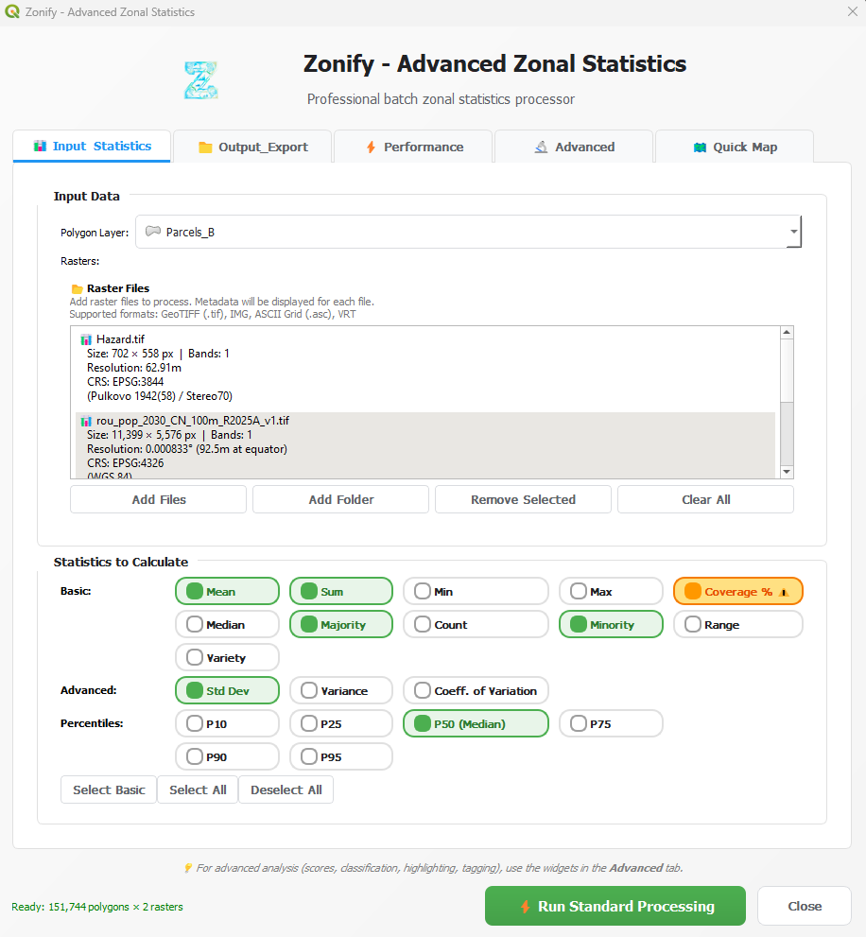Enable the Min statistic
Screen dimensions: 866x937
coord(476,591)
